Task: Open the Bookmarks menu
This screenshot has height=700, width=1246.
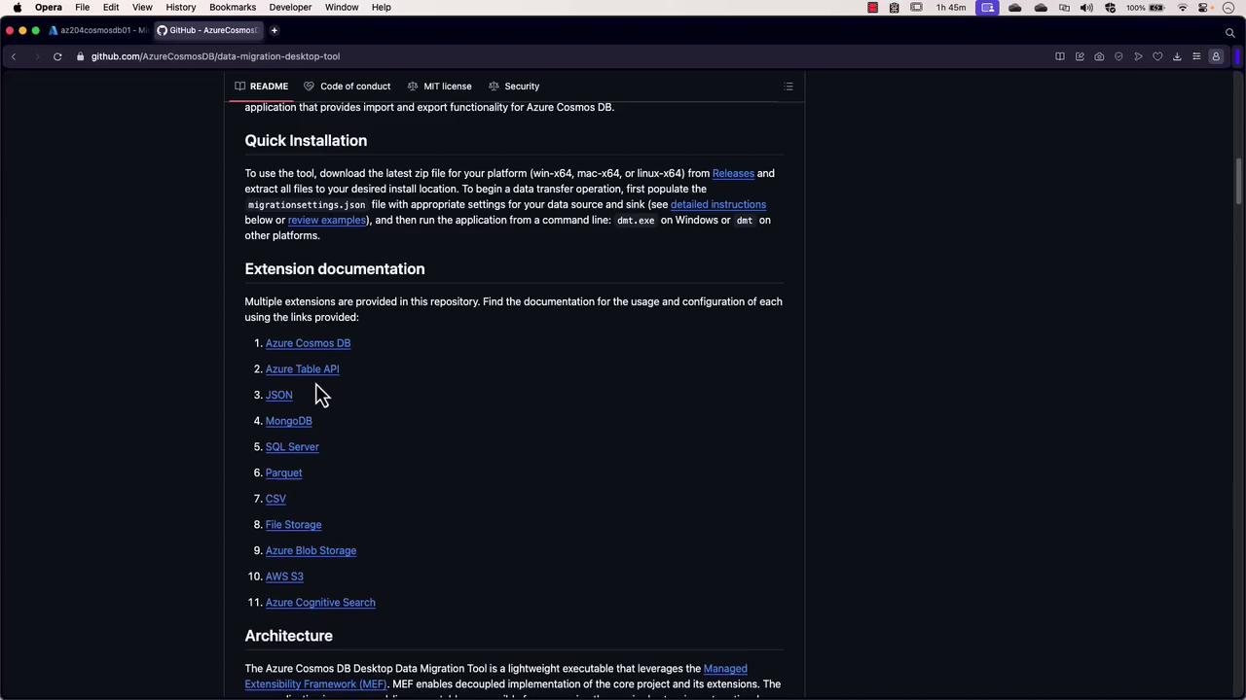Action: (x=233, y=7)
